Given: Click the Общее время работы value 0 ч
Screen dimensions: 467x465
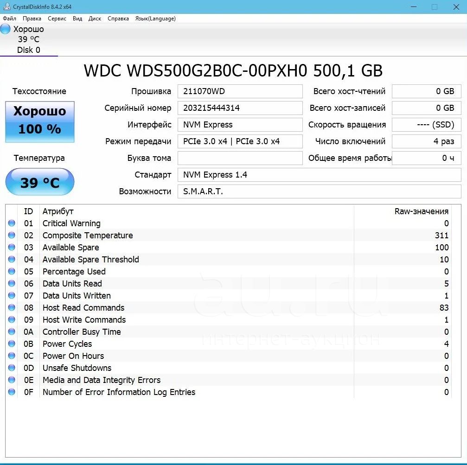Looking at the screenshot, I should [x=427, y=158].
